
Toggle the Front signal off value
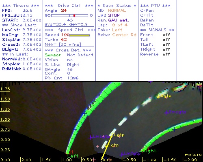166,35
